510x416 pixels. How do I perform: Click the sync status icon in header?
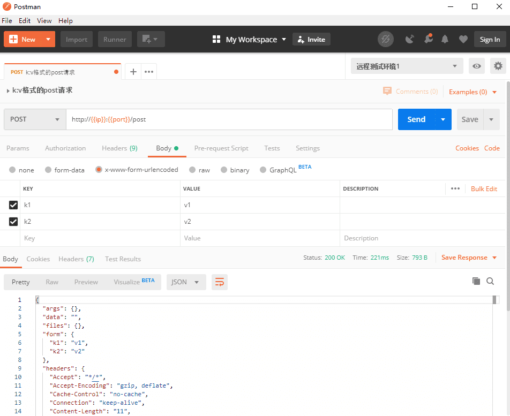pyautogui.click(x=385, y=39)
